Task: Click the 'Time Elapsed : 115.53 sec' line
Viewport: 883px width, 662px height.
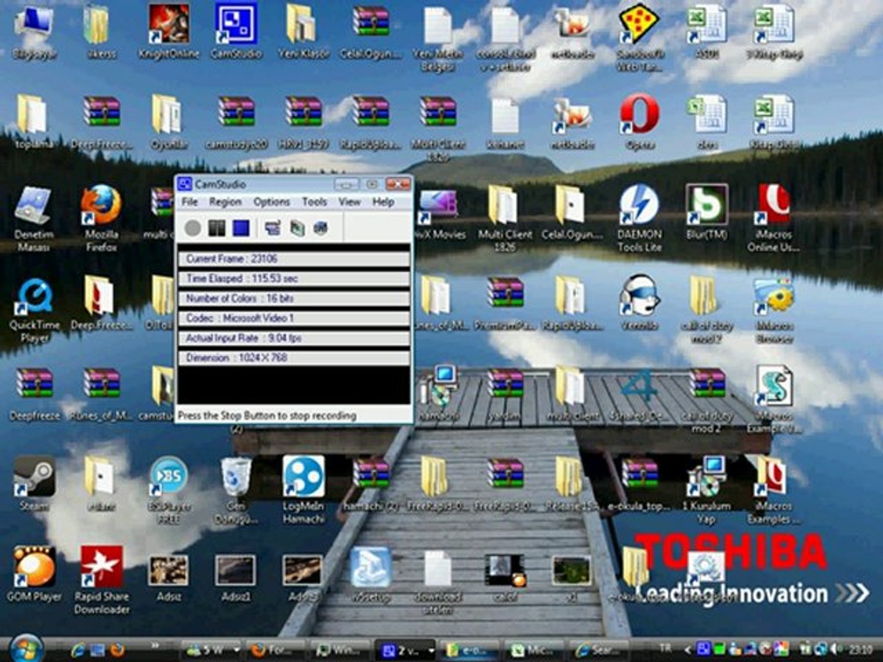Action: [x=294, y=278]
